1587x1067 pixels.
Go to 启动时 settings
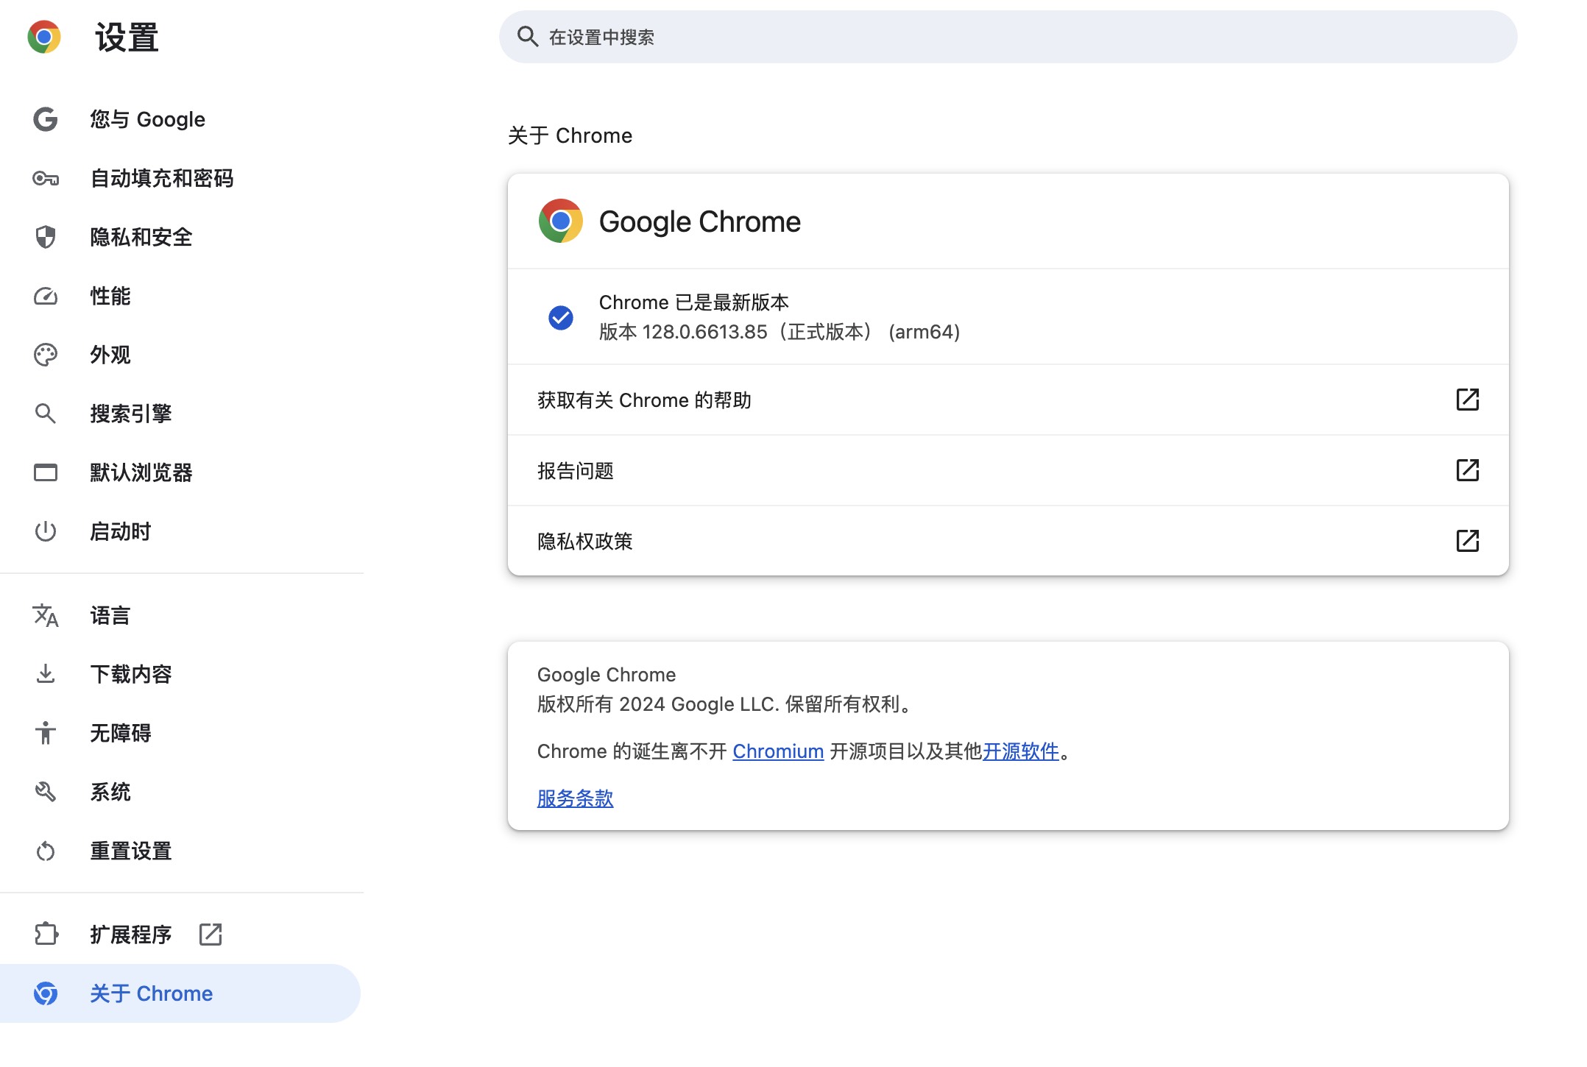(x=180, y=531)
